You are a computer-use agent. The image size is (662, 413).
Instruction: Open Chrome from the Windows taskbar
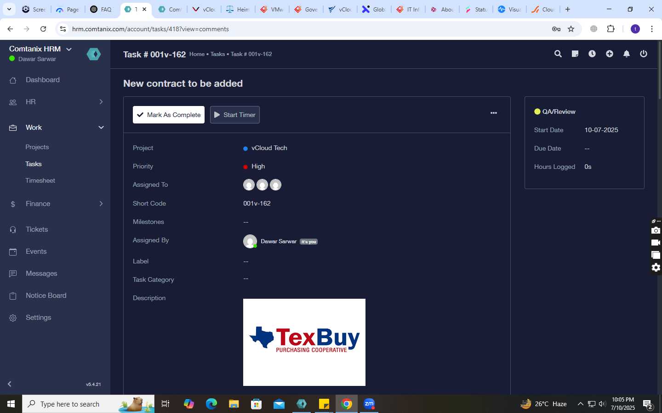(347, 404)
